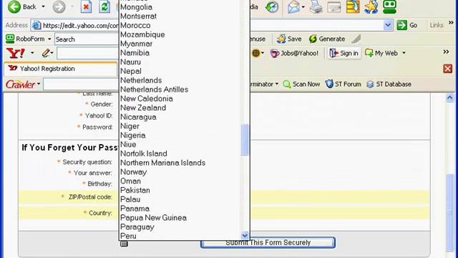Open ST Database link
The height and width of the screenshot is (258, 458).
click(389, 85)
